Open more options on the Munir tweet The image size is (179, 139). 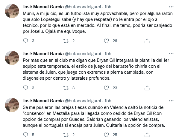coord(171,7)
